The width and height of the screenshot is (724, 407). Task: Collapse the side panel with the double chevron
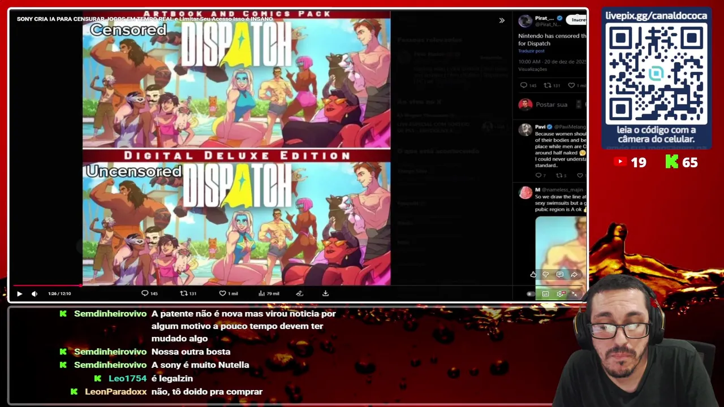(x=502, y=20)
